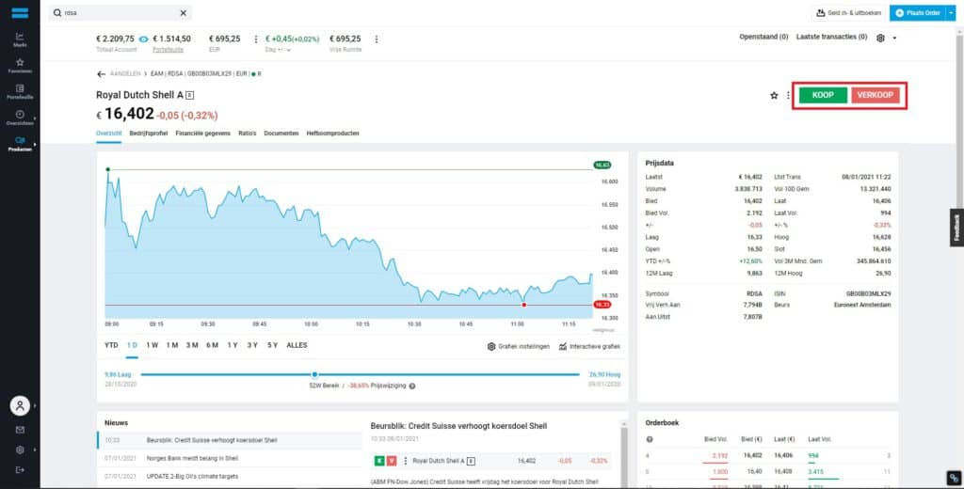Open Interactieve grafiek
The image size is (964, 489).
point(589,346)
